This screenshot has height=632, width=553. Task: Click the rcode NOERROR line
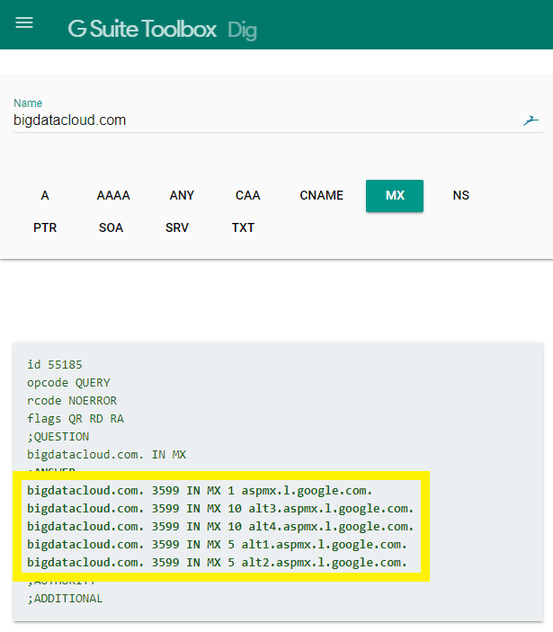pos(72,401)
